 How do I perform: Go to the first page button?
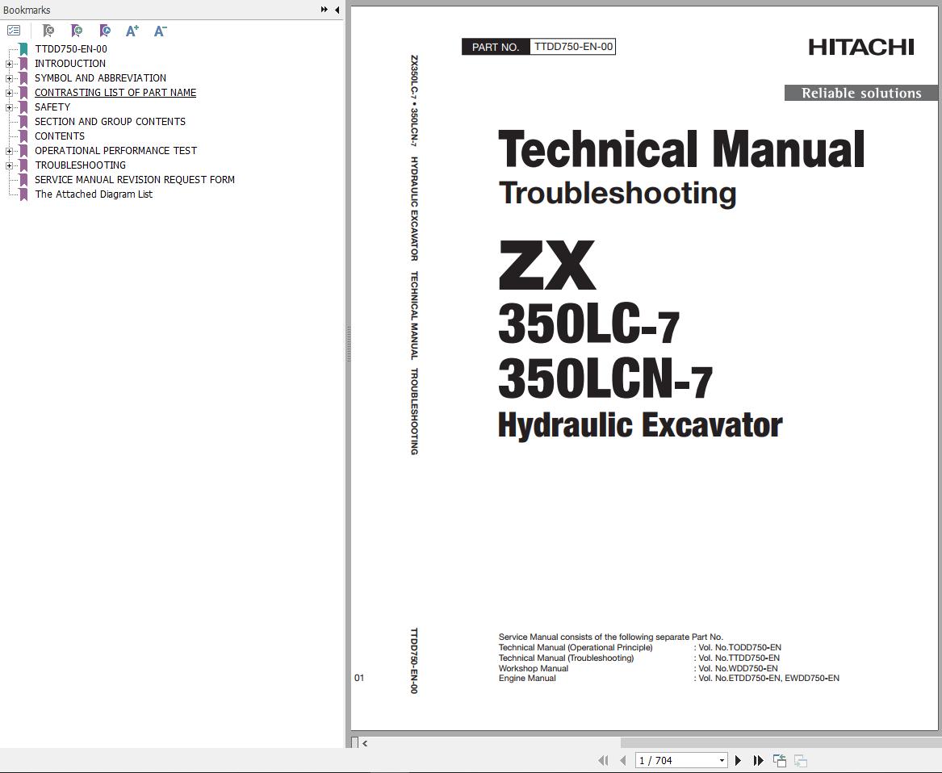(603, 760)
